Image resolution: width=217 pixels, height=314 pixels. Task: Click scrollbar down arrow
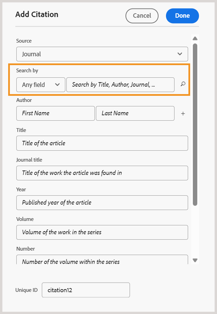pos(195,260)
